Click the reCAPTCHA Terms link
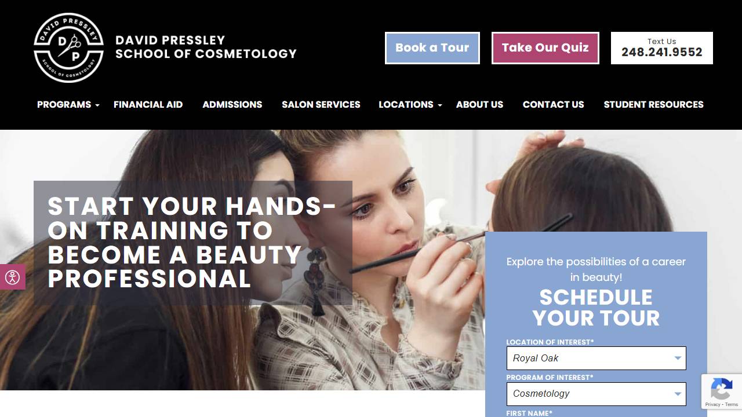The image size is (742, 417). 732,404
